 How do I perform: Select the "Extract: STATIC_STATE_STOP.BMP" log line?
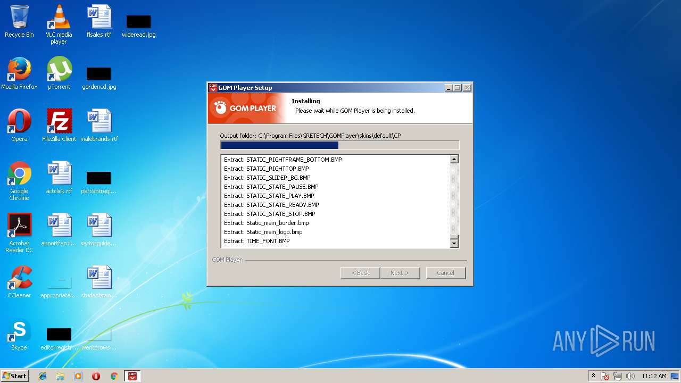tap(270, 214)
